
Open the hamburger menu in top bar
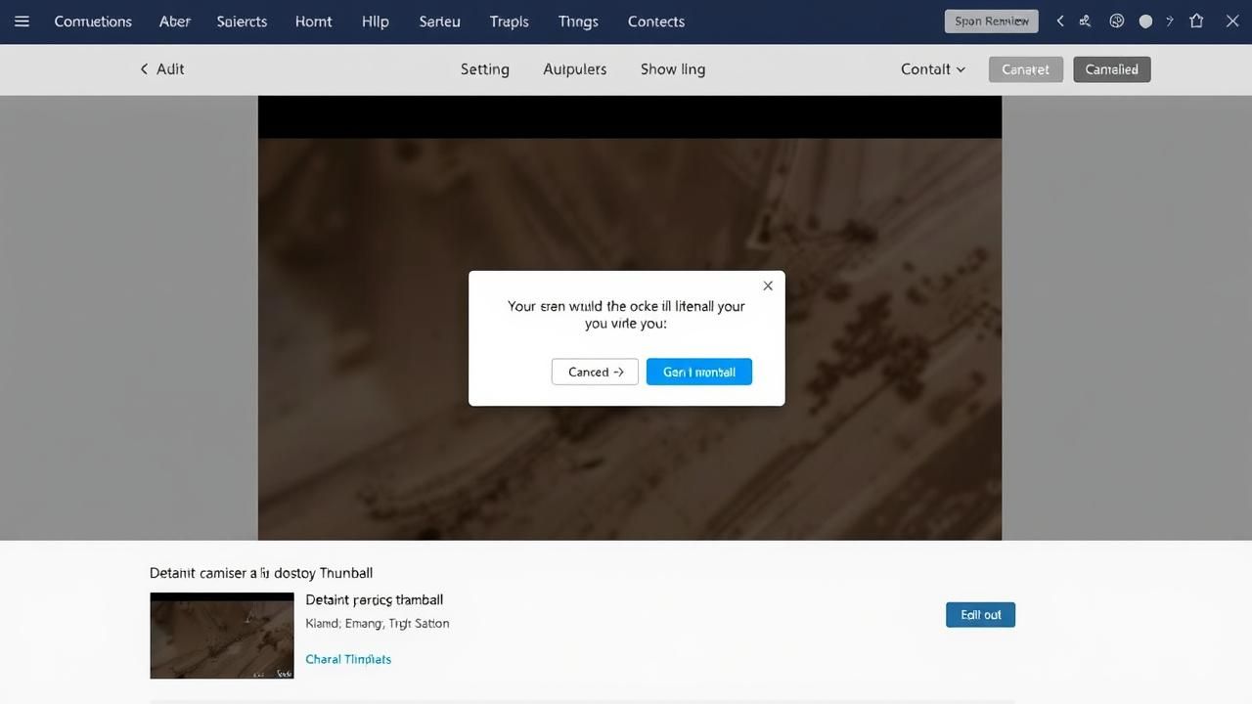22,22
